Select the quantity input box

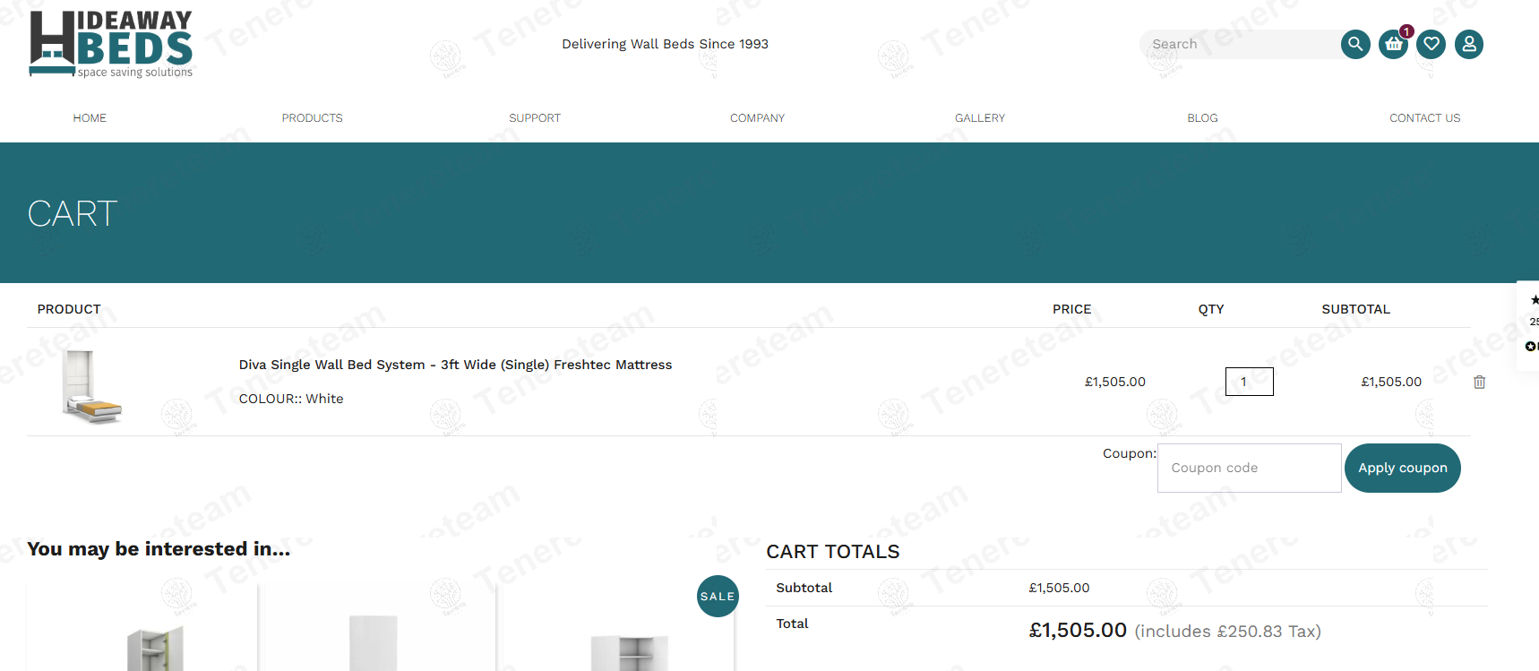click(1249, 382)
